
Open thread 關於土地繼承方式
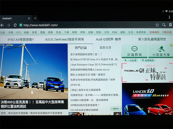click(88, 75)
